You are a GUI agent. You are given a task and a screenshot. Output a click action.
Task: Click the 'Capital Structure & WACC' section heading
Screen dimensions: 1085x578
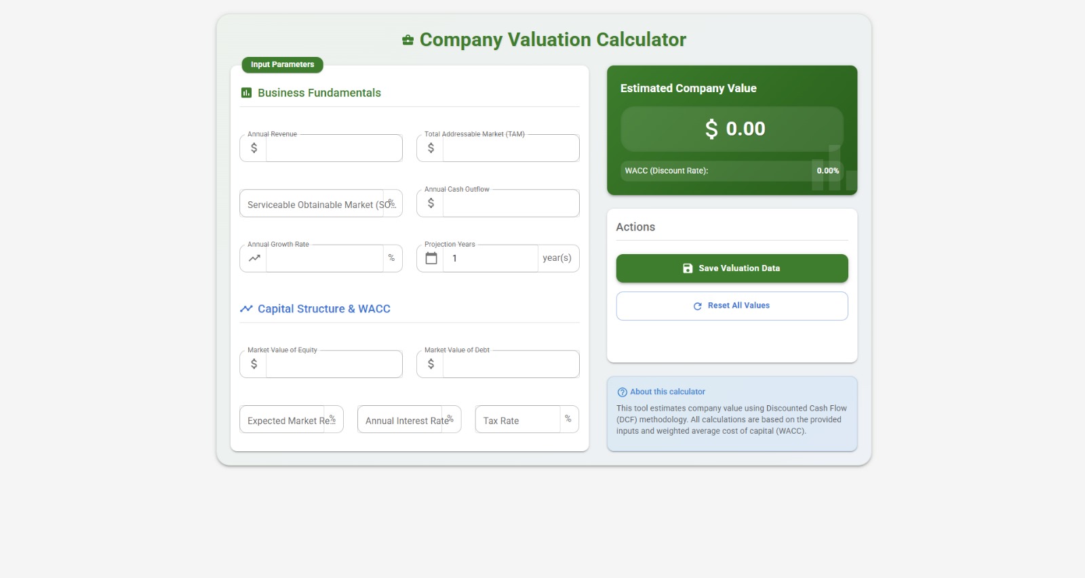(324, 309)
